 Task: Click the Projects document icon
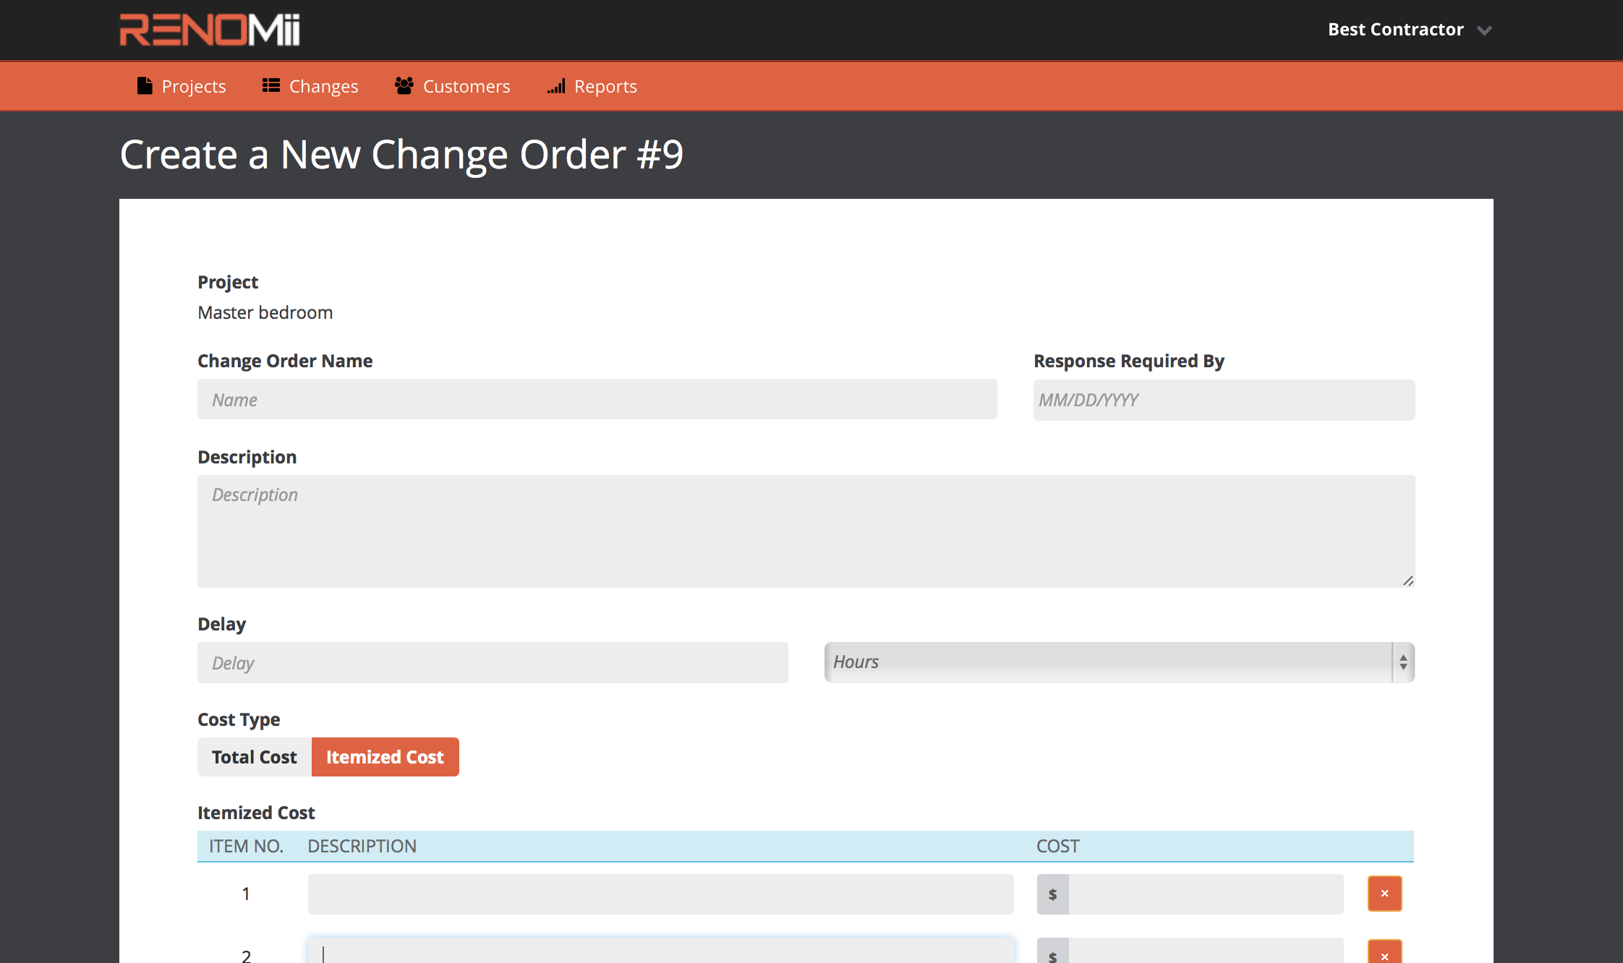coord(145,86)
